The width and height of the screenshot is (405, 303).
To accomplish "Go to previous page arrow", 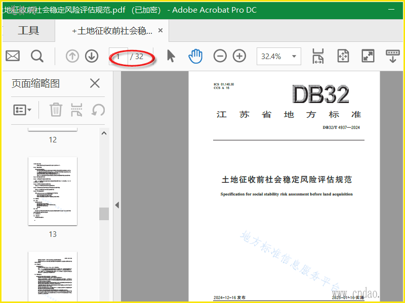I will (72, 56).
